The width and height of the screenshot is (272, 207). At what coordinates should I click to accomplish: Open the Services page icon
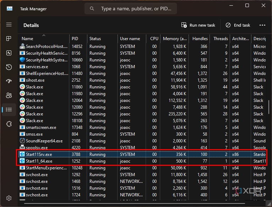pos(9,124)
